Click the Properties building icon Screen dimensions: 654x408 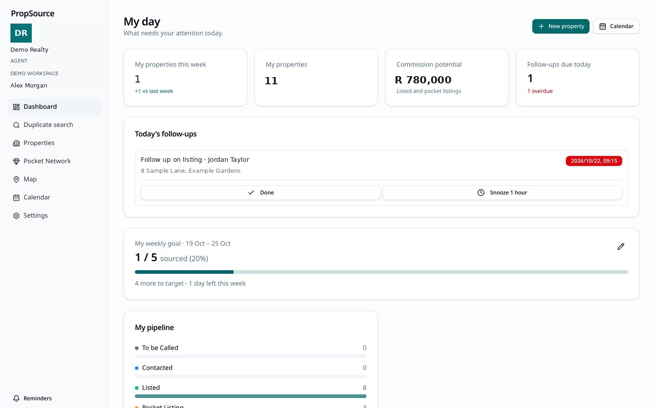[x=16, y=143]
